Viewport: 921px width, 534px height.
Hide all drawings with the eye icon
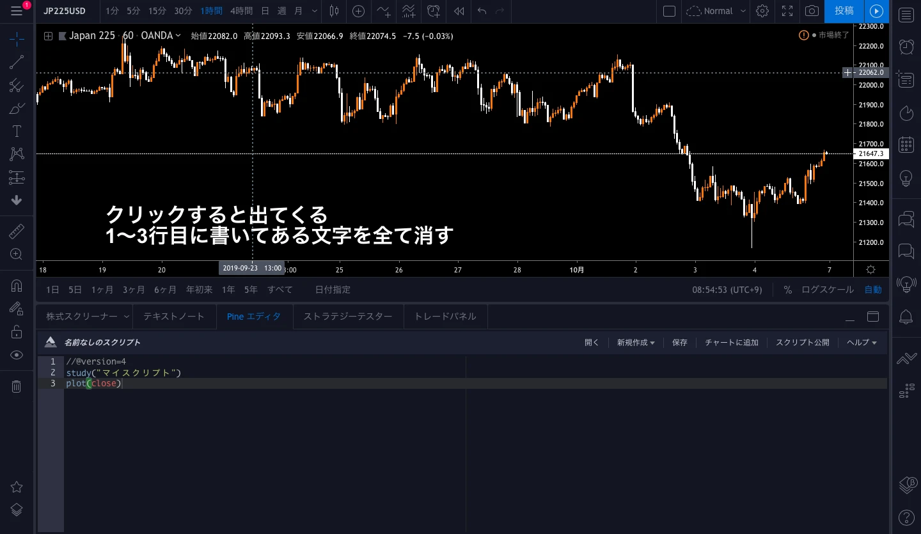coord(16,354)
